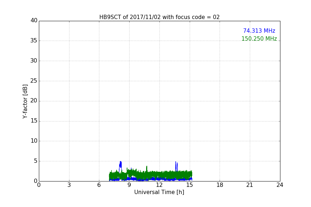
Task: Click the green spike near 10.7 hours
Action: [x=147, y=169]
